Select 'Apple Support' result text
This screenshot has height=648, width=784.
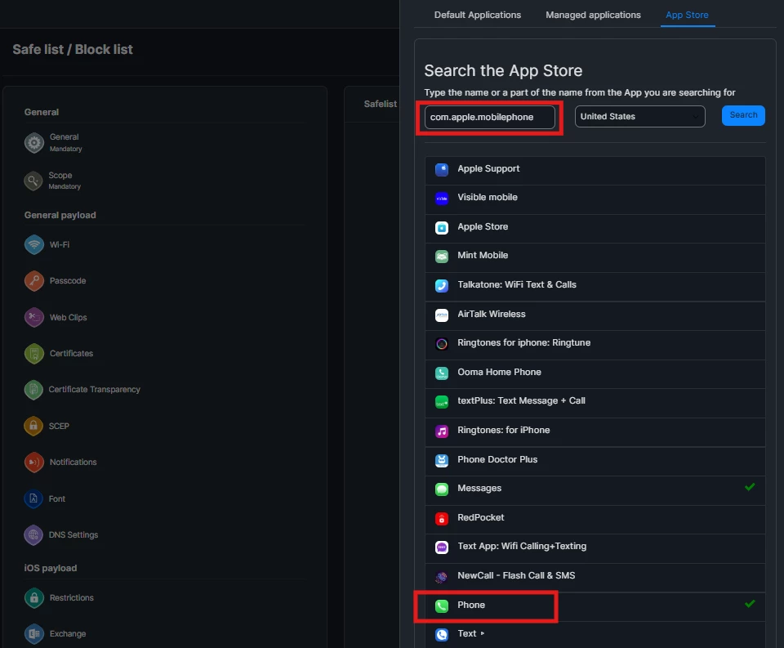488,169
